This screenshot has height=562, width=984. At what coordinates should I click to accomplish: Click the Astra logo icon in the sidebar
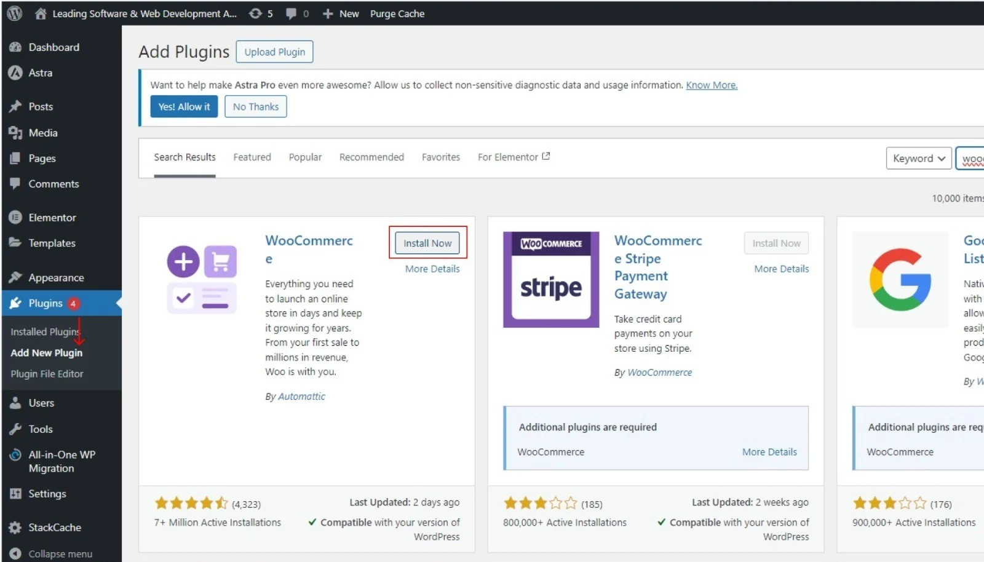(15, 73)
